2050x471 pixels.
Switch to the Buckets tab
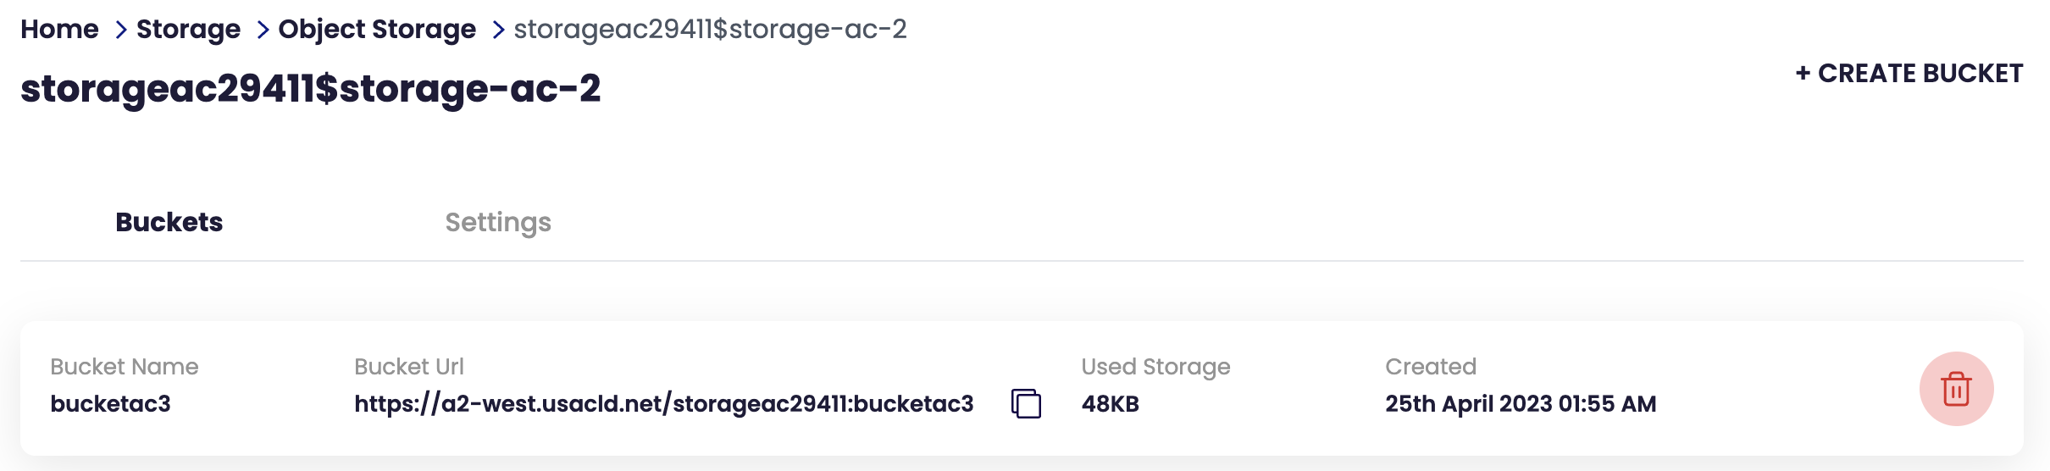click(x=169, y=222)
